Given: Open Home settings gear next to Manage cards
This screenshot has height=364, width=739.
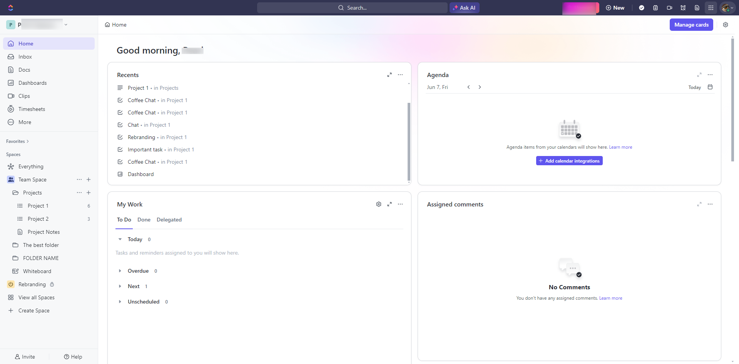Looking at the screenshot, I should click(x=726, y=25).
